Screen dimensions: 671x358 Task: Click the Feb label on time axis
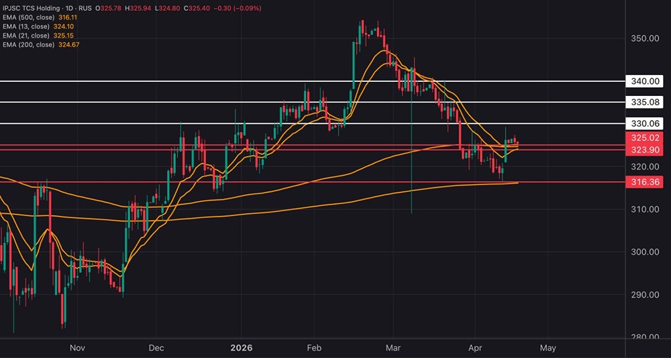click(315, 347)
